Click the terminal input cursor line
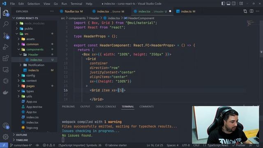 coord(63,140)
